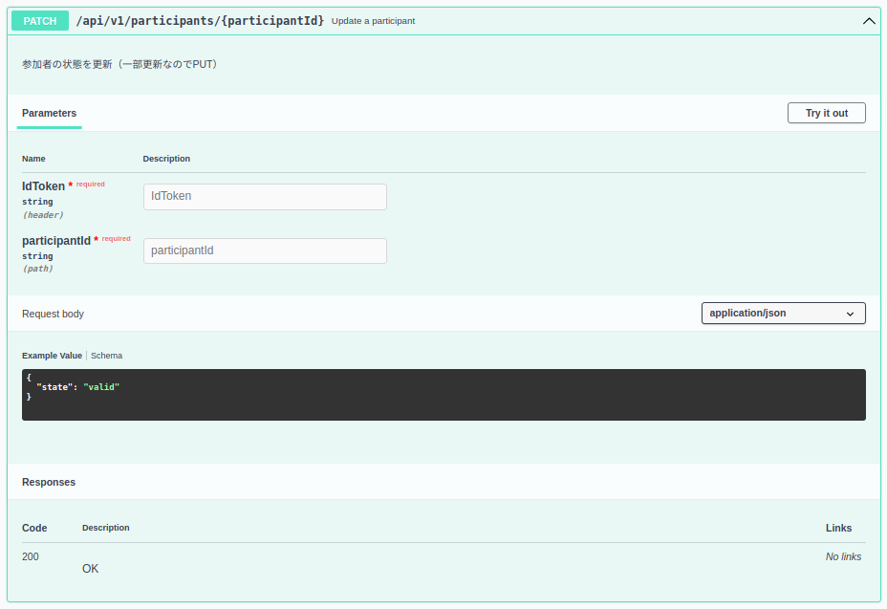Select the dark JSON example code block
This screenshot has height=609, width=887.
[x=443, y=394]
